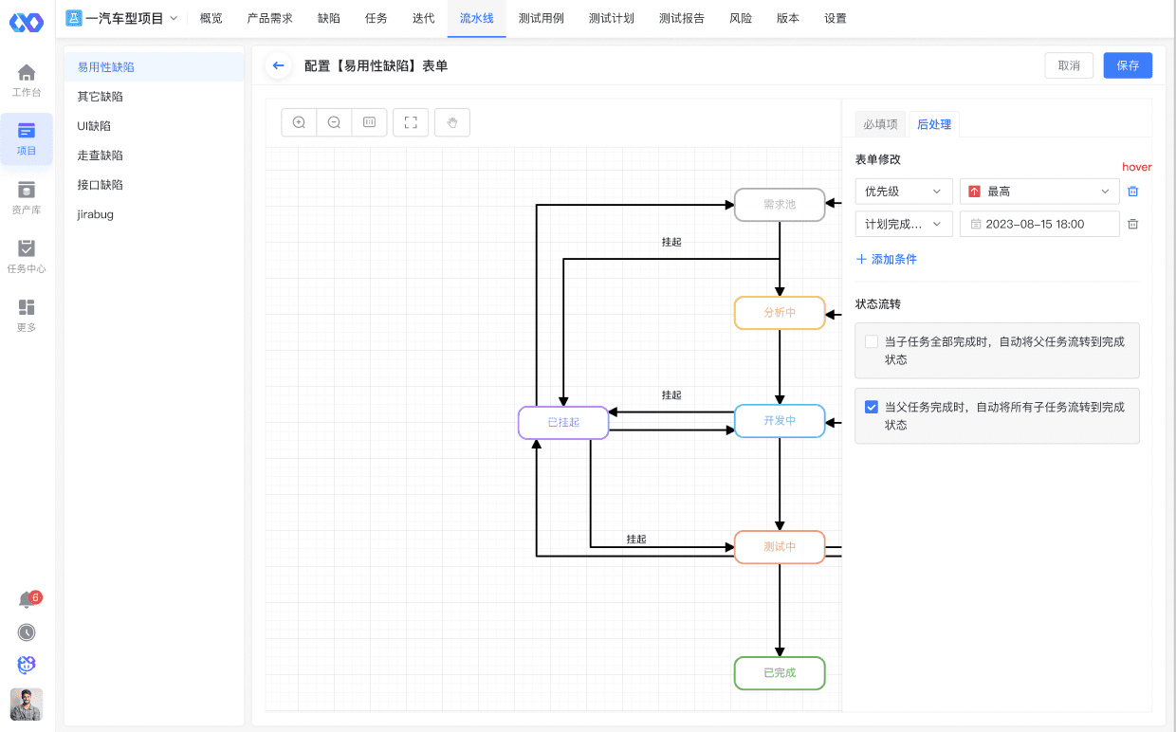Select the hand pan tool
The image size is (1176, 732).
click(452, 122)
